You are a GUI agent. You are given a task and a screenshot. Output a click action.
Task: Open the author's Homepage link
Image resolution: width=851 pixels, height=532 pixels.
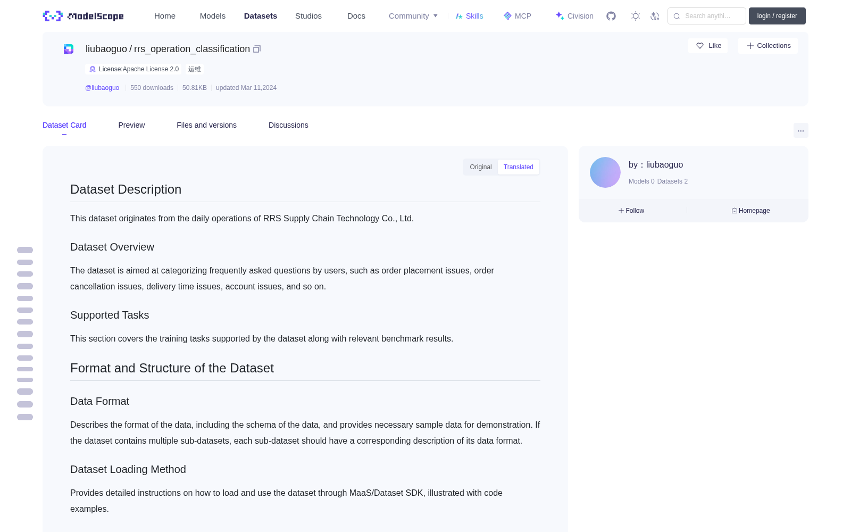(750, 211)
